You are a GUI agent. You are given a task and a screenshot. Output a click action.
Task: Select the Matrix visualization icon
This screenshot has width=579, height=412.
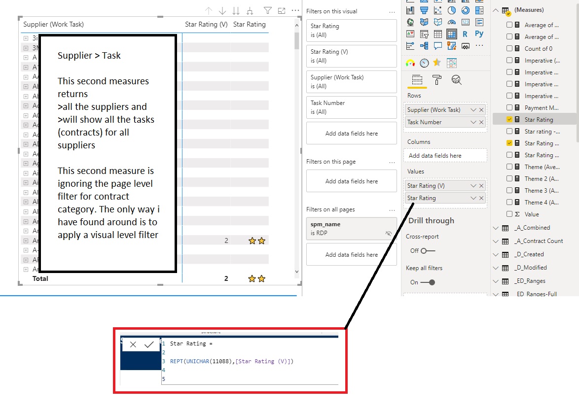click(452, 34)
